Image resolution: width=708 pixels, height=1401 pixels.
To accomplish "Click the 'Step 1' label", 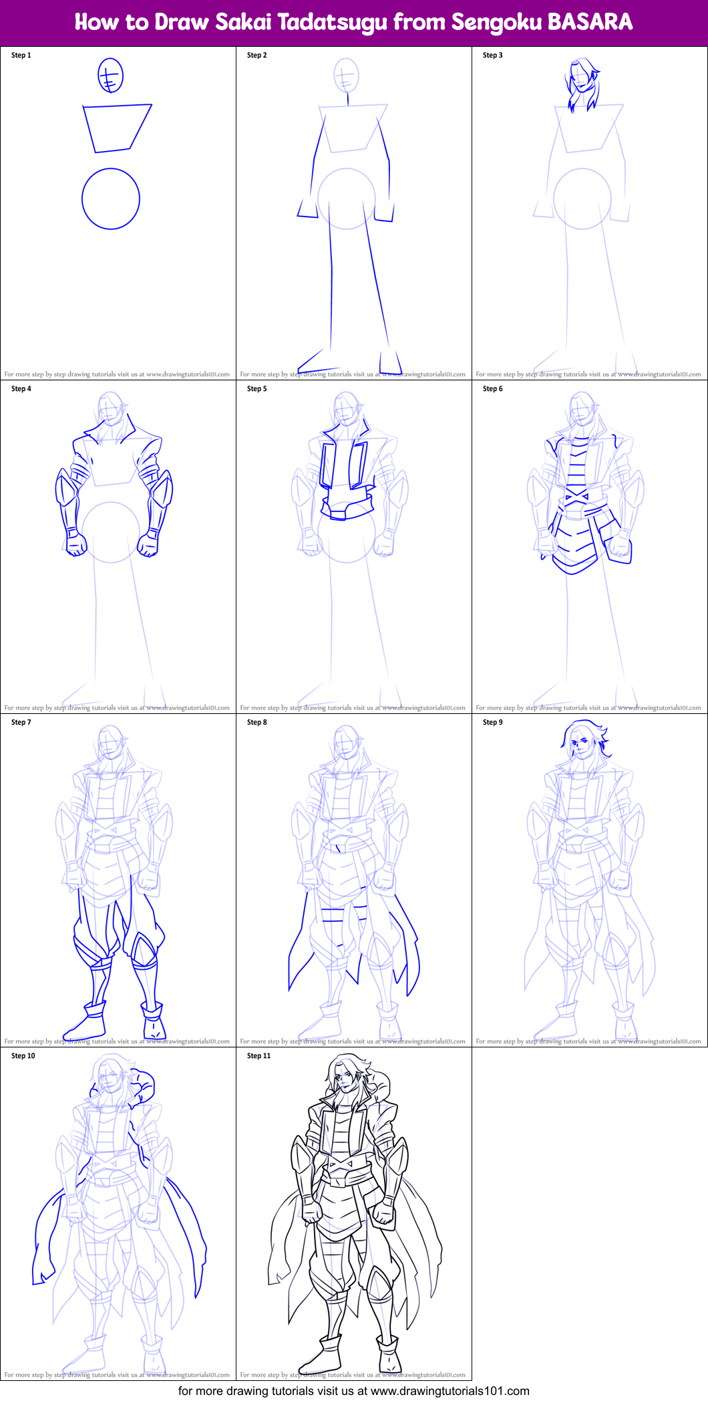I will pos(21,55).
